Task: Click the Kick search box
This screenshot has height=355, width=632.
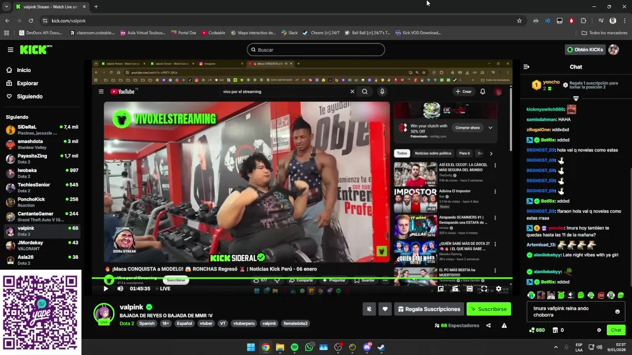Action: coord(316,50)
